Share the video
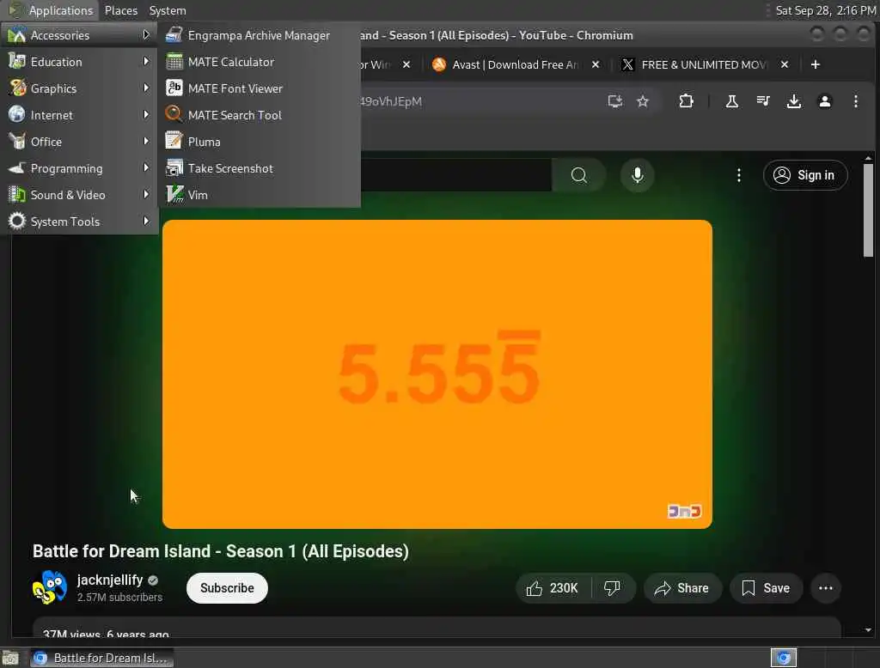Screen dimensions: 880x668 [681, 588]
